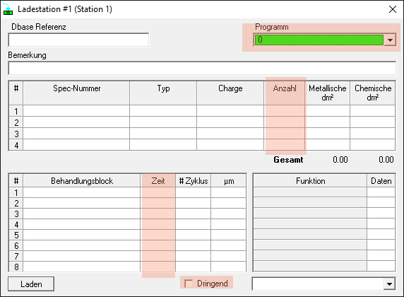Select Zeit cell in row 7
Viewport: 404px width, 297px height.
pos(158,256)
